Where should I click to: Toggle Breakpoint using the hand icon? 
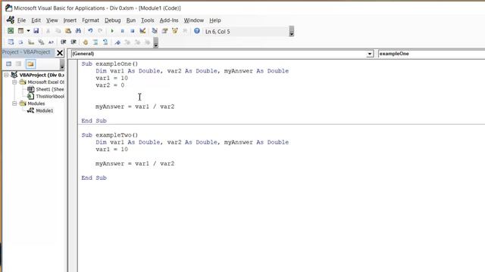86,42
